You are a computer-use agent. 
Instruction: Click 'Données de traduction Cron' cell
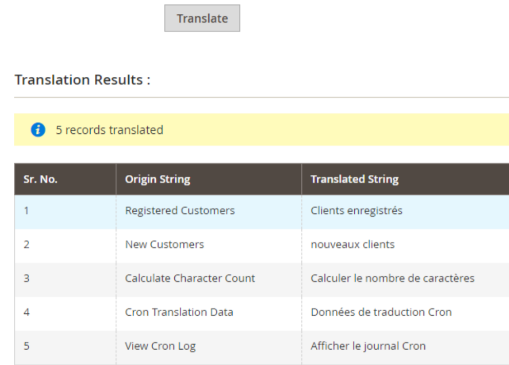click(381, 312)
